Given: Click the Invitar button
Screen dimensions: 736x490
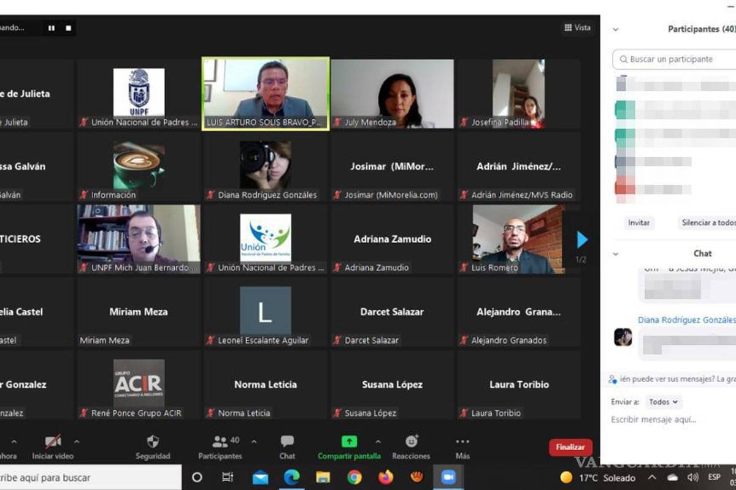Looking at the screenshot, I should tap(638, 223).
